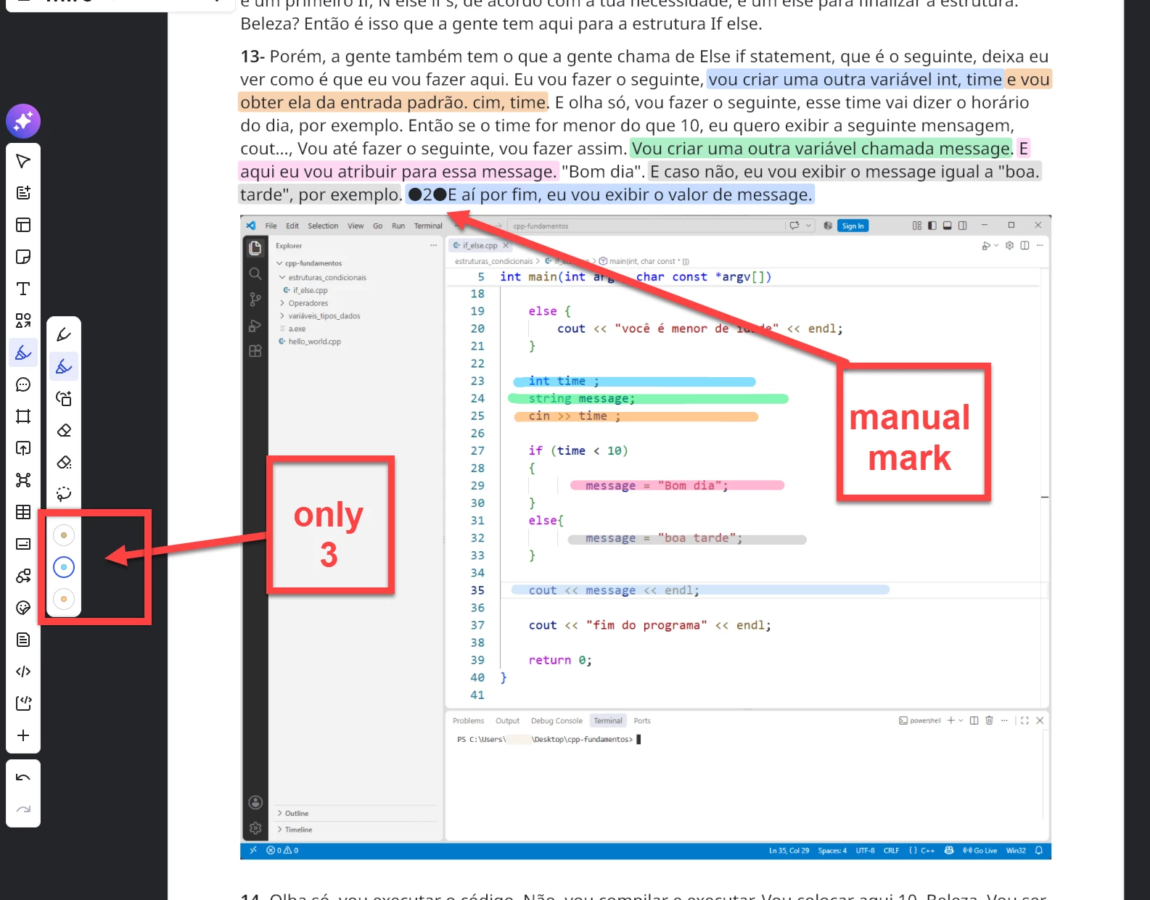Choose the sticky note tool

pos(23,257)
